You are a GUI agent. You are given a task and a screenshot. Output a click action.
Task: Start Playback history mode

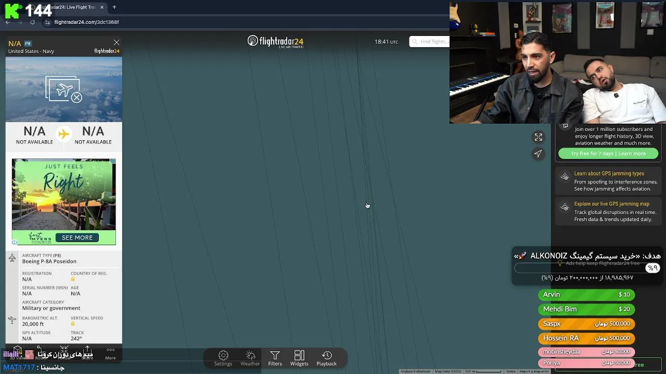(x=327, y=358)
